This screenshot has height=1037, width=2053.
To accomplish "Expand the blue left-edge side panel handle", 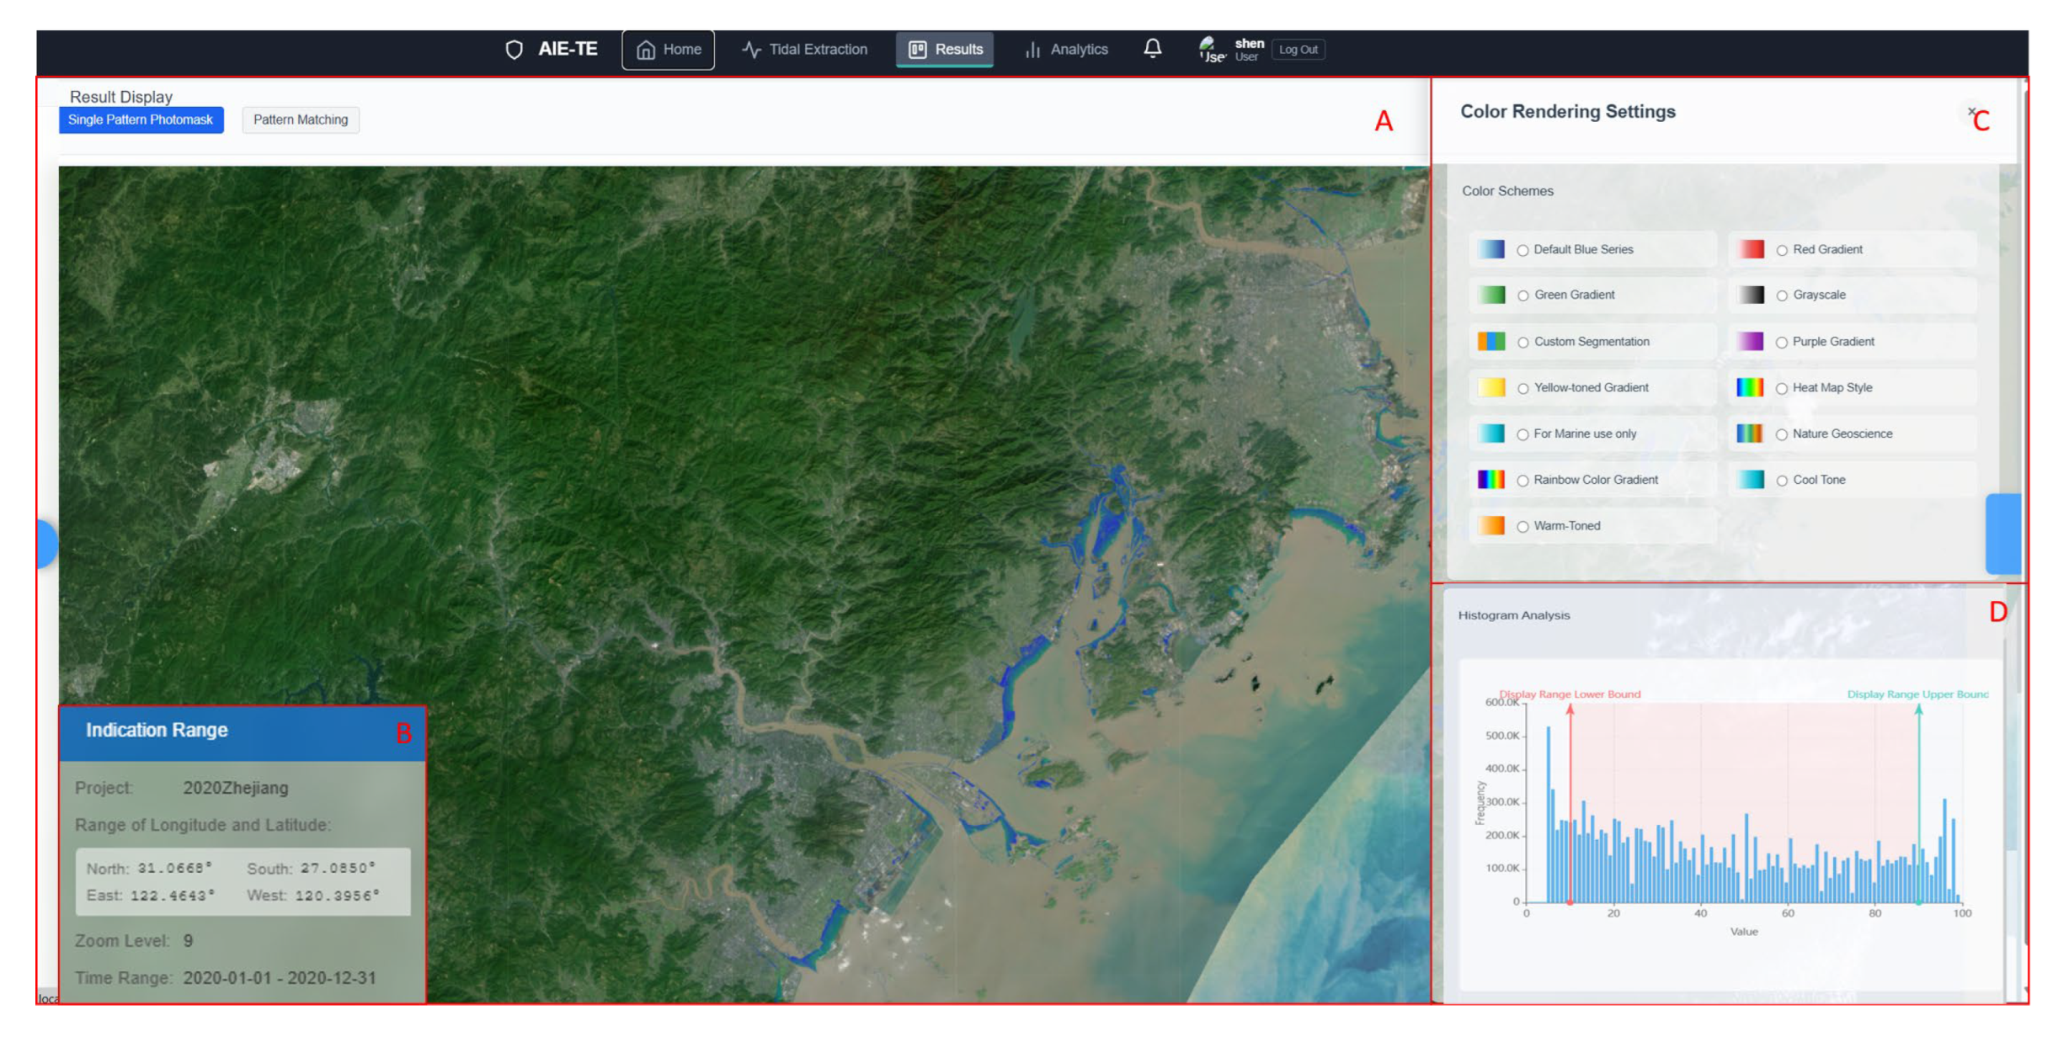I will 47,543.
